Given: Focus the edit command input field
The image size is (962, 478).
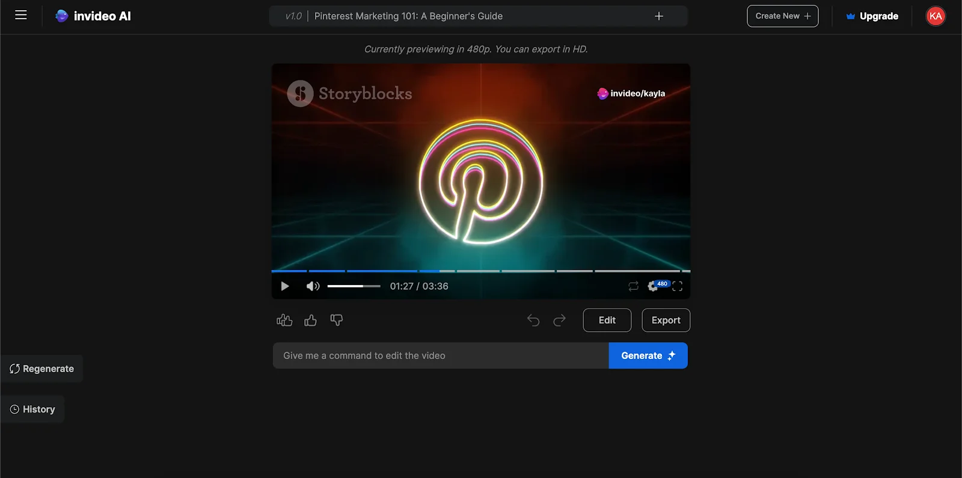Looking at the screenshot, I should coord(441,356).
